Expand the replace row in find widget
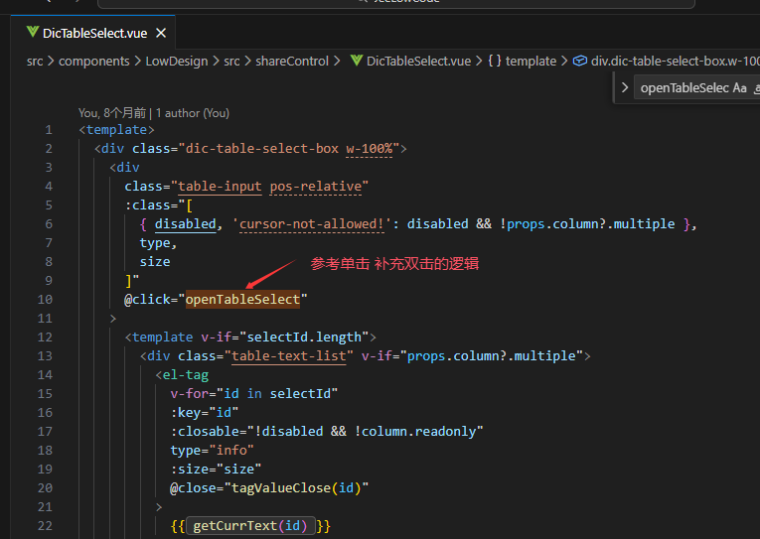 coord(624,88)
